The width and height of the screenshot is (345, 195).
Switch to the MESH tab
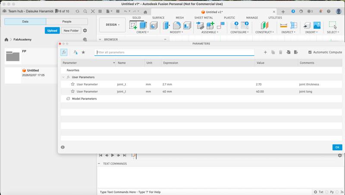pyautogui.click(x=179, y=18)
